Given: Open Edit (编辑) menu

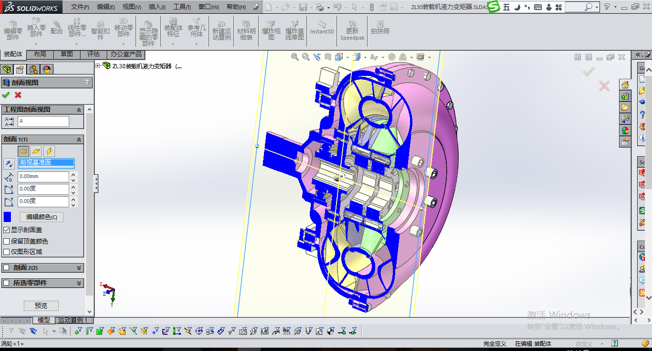Looking at the screenshot, I should tap(106, 7).
